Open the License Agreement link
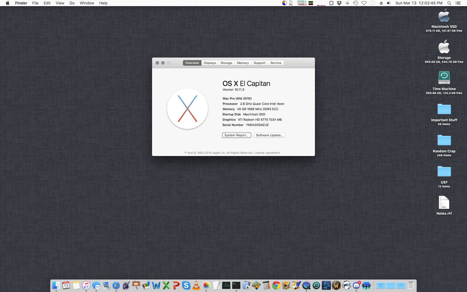This screenshot has height=292, width=467. [267, 153]
